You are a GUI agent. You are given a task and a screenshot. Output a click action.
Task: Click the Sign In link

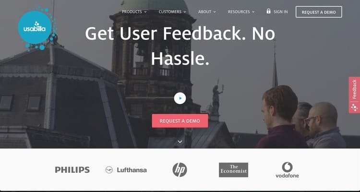pyautogui.click(x=281, y=12)
